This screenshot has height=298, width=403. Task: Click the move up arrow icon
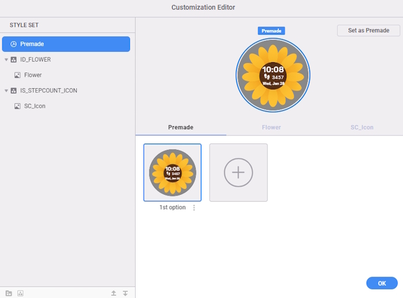(x=114, y=293)
